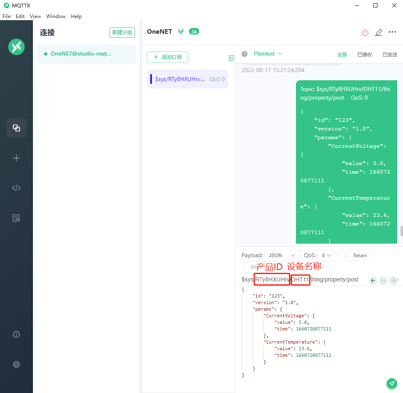
Task: Click the value 23.6 in editor
Action: tap(304, 349)
